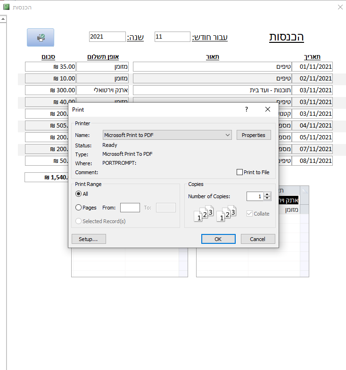This screenshot has width=346, height=370.
Task: Click the תאור column header
Action: [213, 57]
